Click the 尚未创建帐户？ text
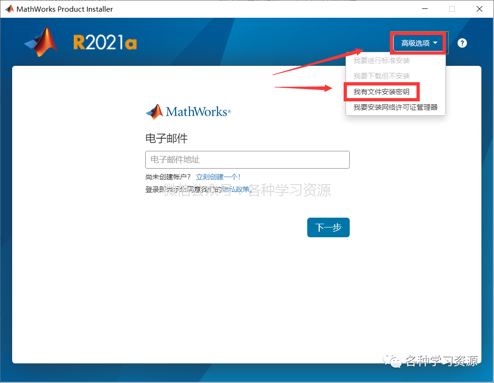This screenshot has width=494, height=383. 168,177
